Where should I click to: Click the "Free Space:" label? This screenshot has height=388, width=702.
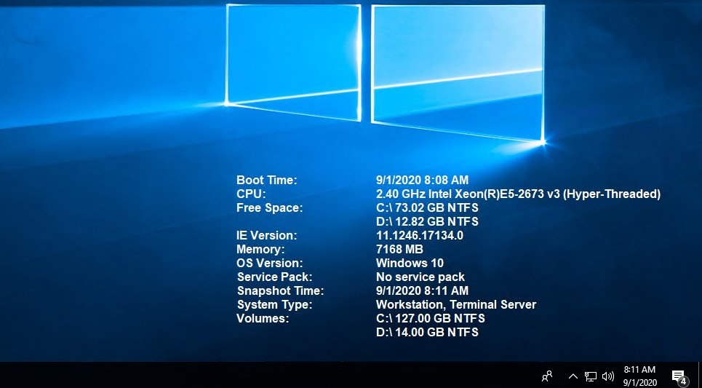(x=269, y=208)
